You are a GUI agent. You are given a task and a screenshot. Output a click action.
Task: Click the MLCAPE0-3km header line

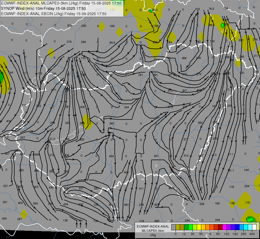pyautogui.click(x=61, y=3)
